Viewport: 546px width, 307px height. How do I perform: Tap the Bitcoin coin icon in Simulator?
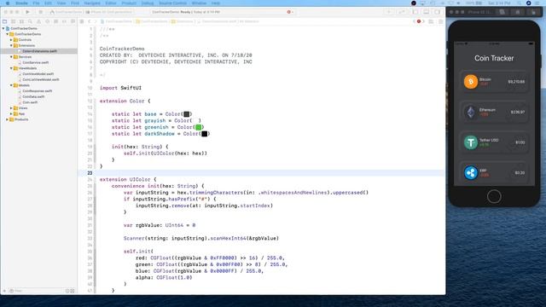[470, 82]
